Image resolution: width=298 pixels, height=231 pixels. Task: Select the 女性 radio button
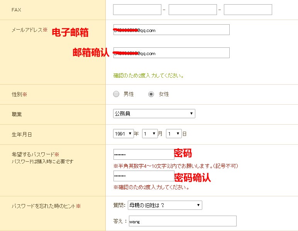[x=151, y=94]
